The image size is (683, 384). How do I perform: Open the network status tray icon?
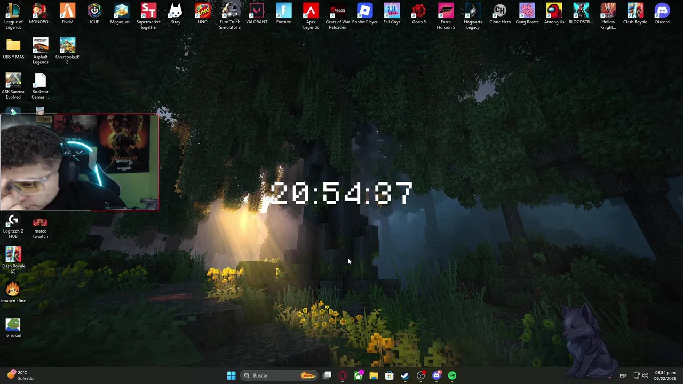637,375
